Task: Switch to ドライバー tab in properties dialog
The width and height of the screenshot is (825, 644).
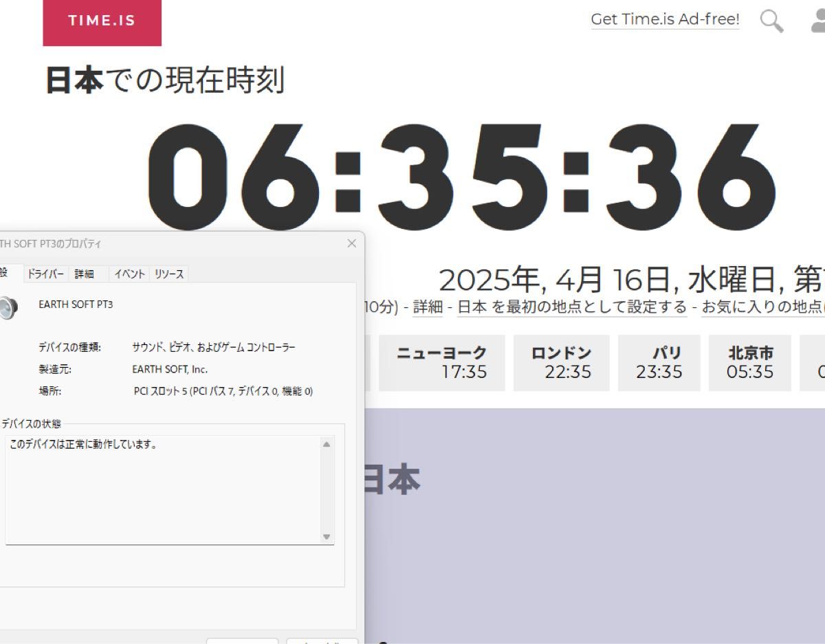Action: point(45,274)
